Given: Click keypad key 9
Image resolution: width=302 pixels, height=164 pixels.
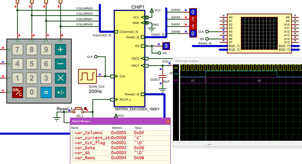Looking at the screenshot, I should (x=46, y=50).
